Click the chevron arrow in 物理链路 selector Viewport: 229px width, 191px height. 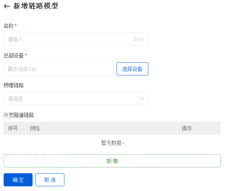point(142,99)
